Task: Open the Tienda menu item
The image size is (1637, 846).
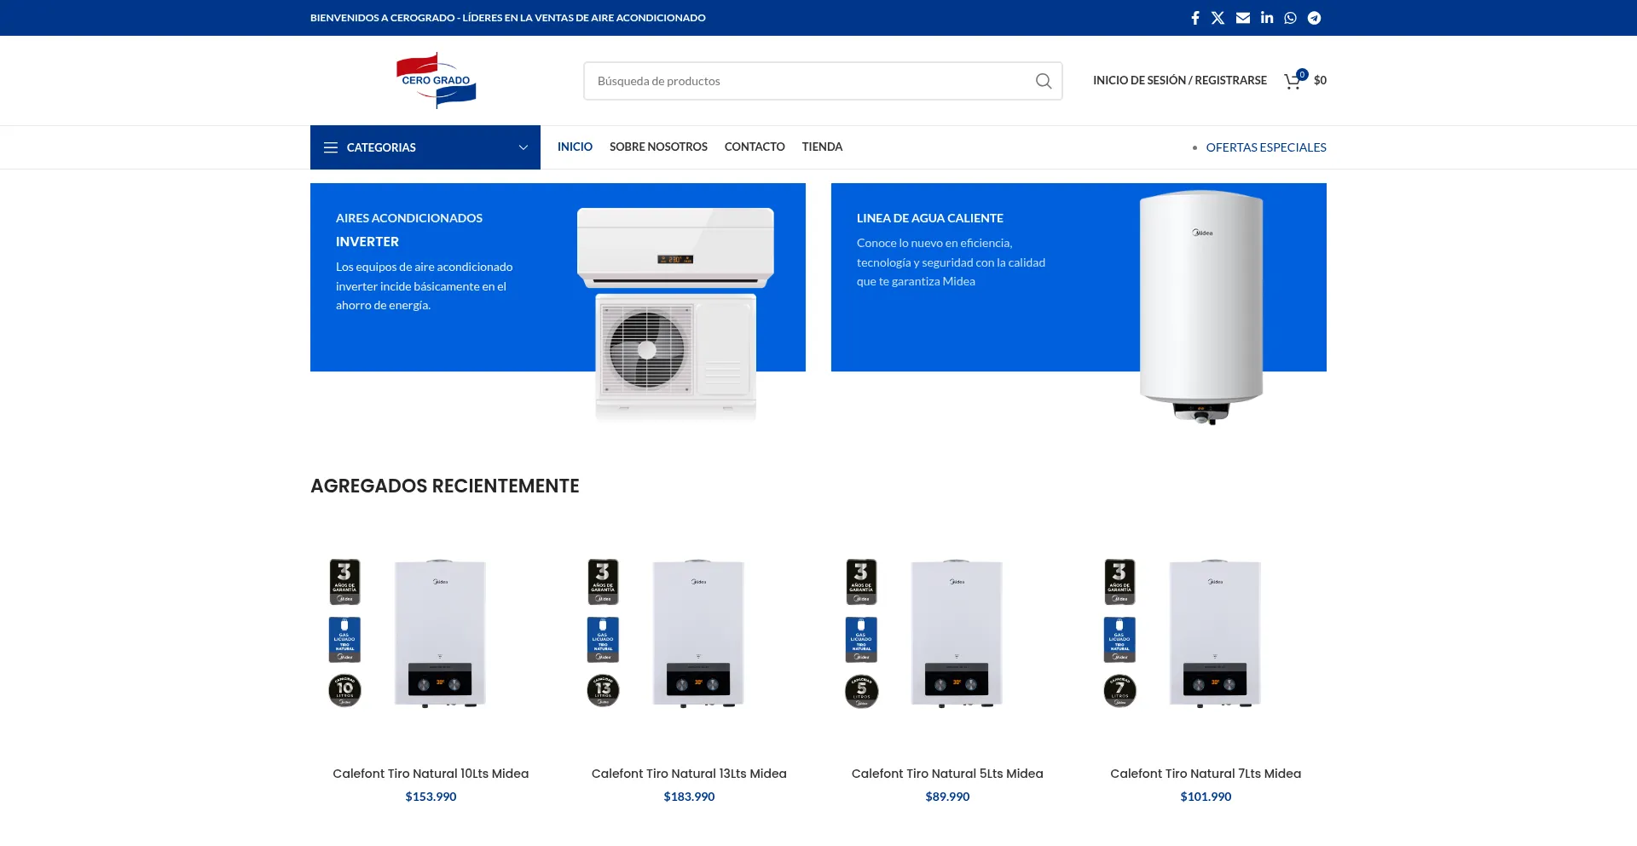Action: pyautogui.click(x=822, y=147)
